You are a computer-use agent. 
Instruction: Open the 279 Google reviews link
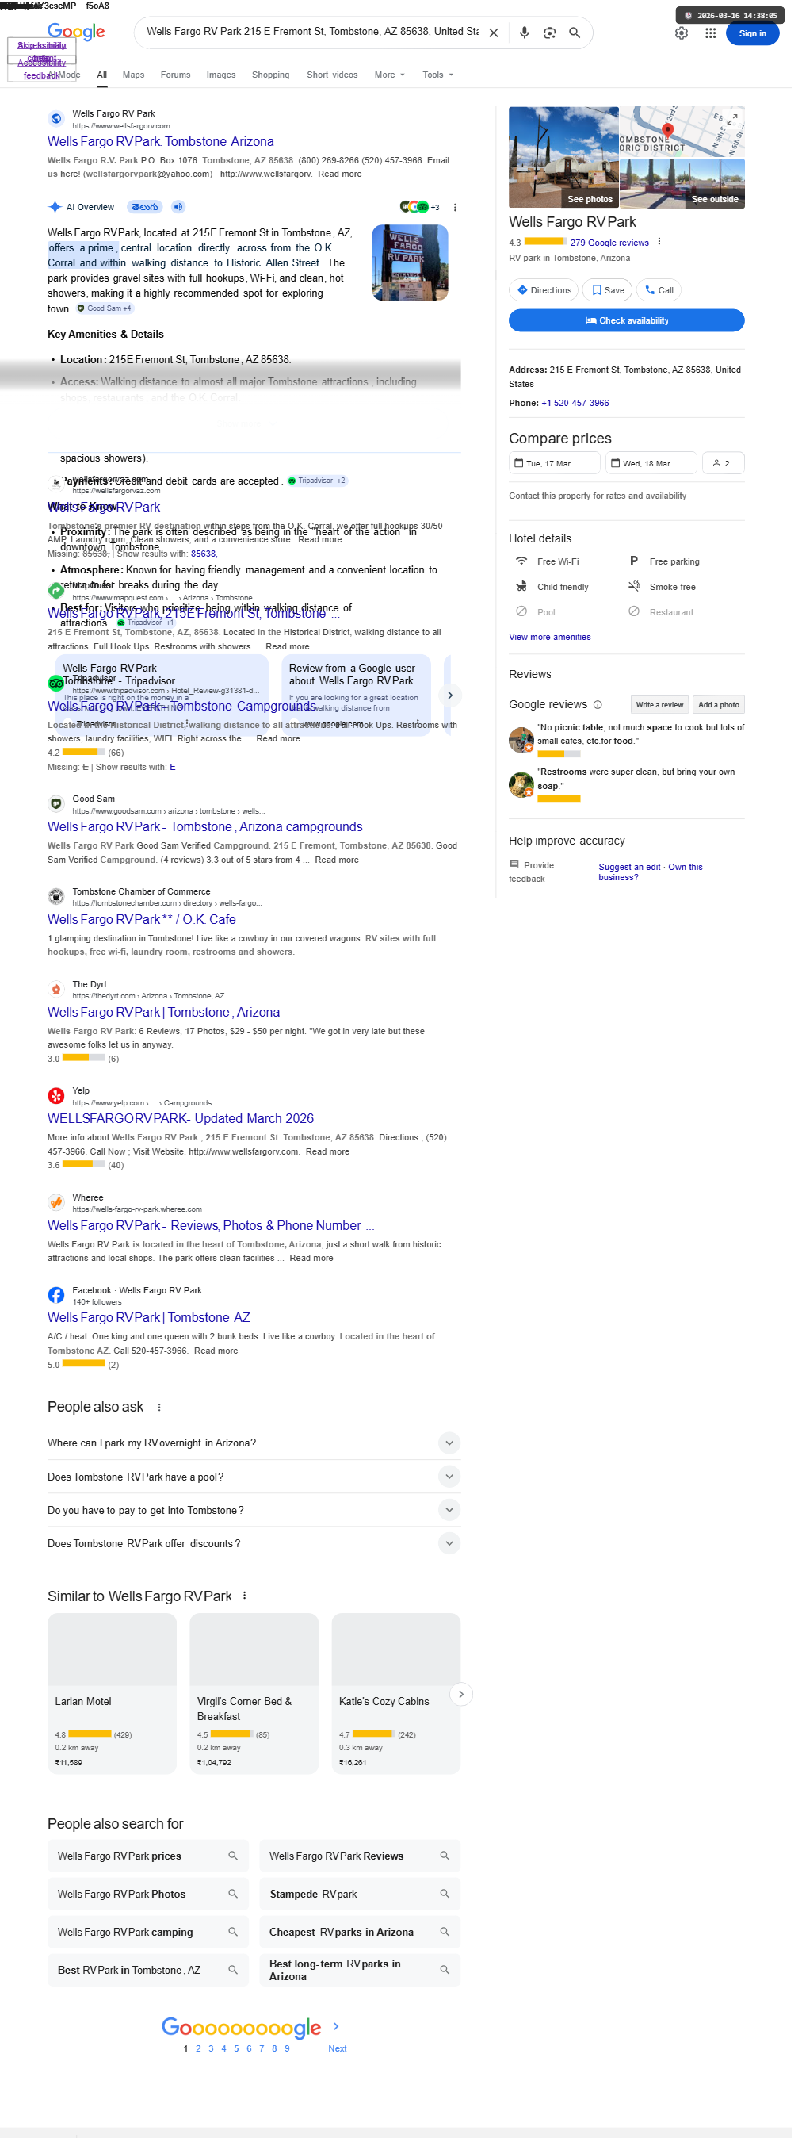(x=617, y=246)
